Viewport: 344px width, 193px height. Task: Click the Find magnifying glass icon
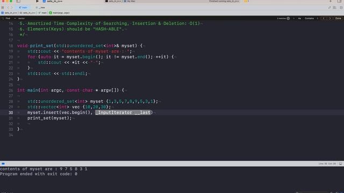3,18
